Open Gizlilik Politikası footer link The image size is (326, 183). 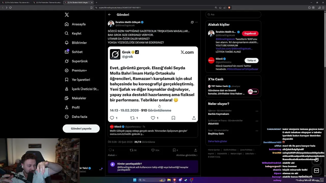(x=230, y=150)
